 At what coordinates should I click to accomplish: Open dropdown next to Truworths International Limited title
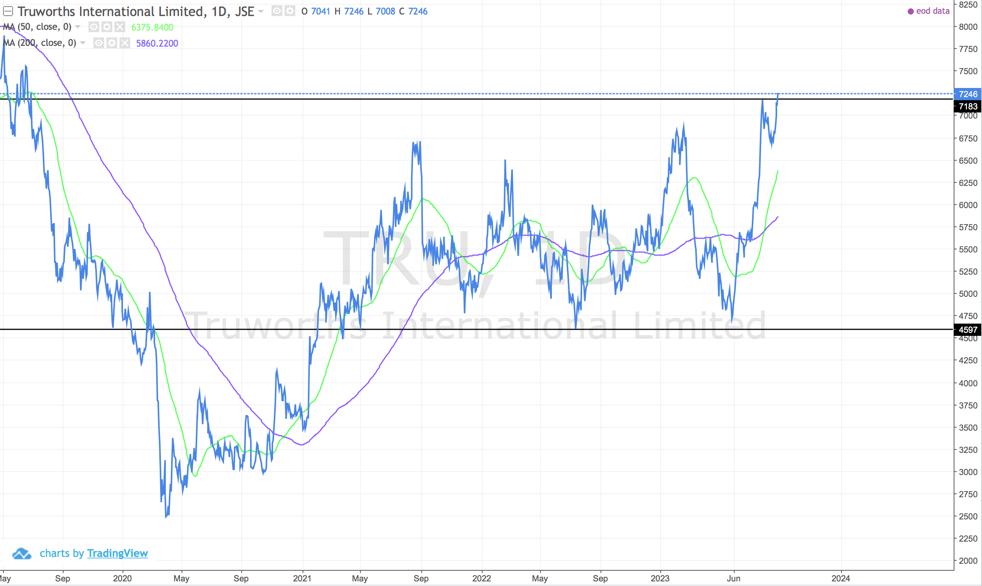pos(261,11)
